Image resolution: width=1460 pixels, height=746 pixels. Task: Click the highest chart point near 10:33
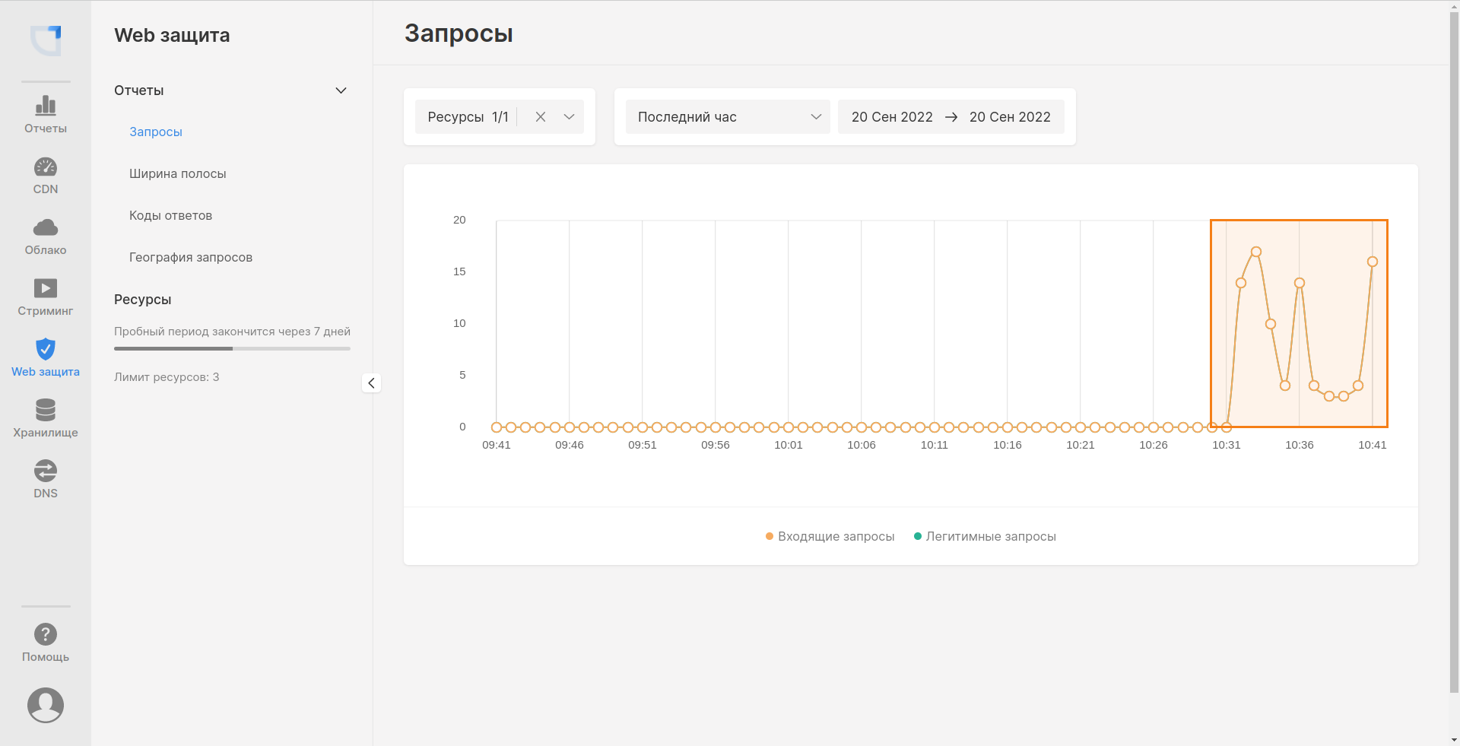click(x=1256, y=252)
